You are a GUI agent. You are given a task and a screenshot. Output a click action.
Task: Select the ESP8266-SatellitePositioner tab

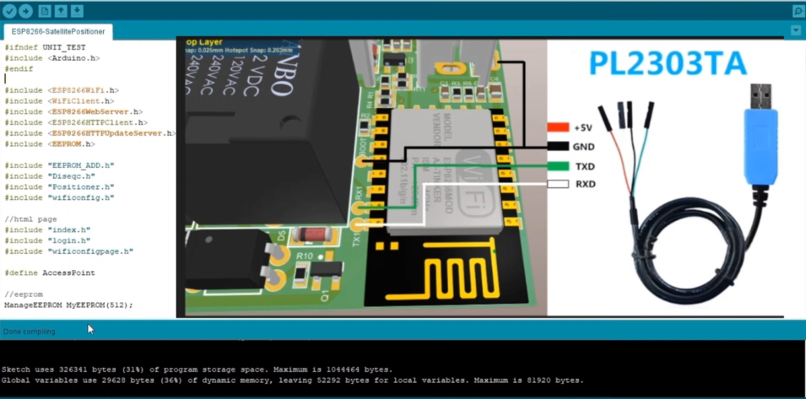[58, 32]
